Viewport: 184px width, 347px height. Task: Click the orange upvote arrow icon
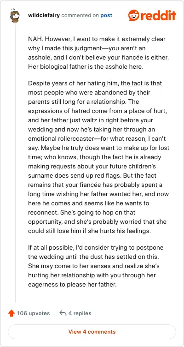point(11,313)
